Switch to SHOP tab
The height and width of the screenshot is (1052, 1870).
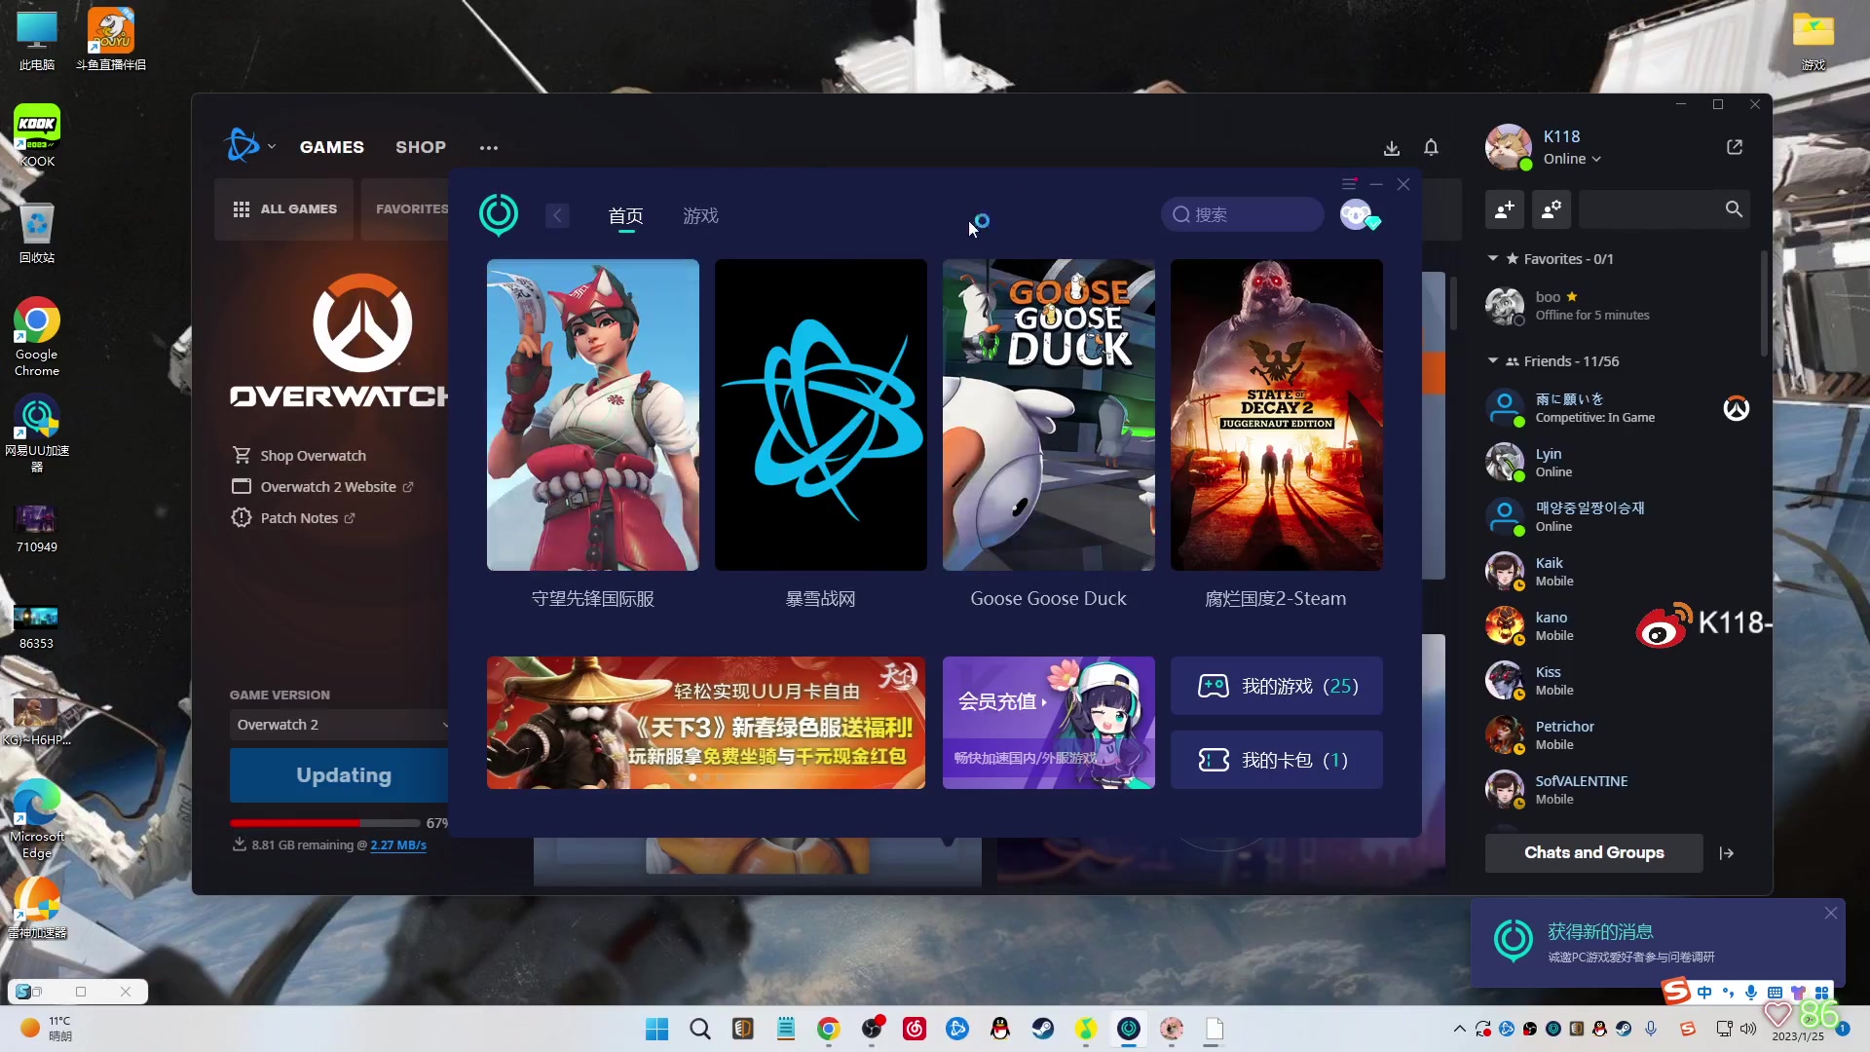pyautogui.click(x=421, y=147)
